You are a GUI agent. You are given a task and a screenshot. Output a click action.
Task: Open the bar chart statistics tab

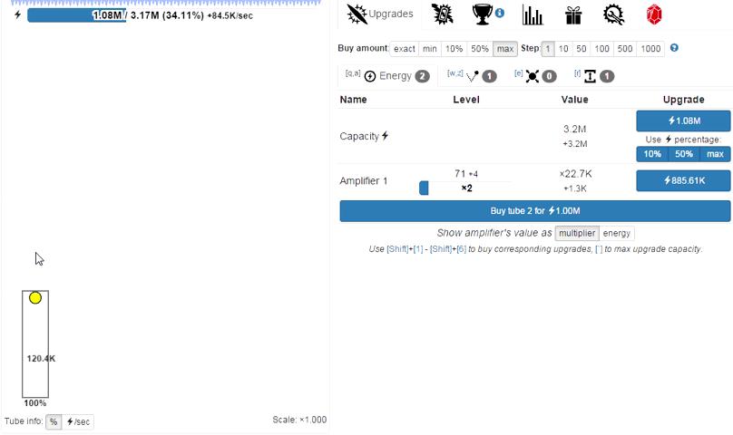533,14
